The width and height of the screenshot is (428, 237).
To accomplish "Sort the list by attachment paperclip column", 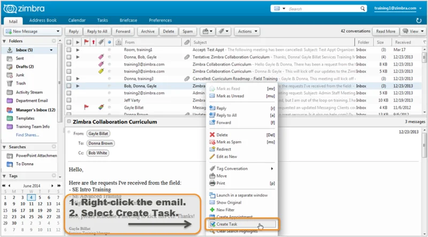I will 186,42.
